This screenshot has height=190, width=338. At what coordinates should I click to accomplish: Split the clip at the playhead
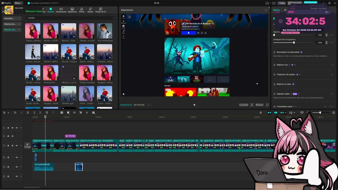pos(28,113)
